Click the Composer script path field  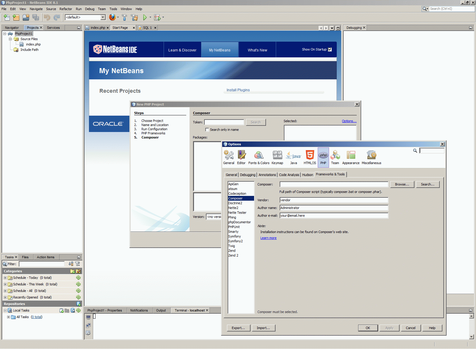tap(334, 184)
